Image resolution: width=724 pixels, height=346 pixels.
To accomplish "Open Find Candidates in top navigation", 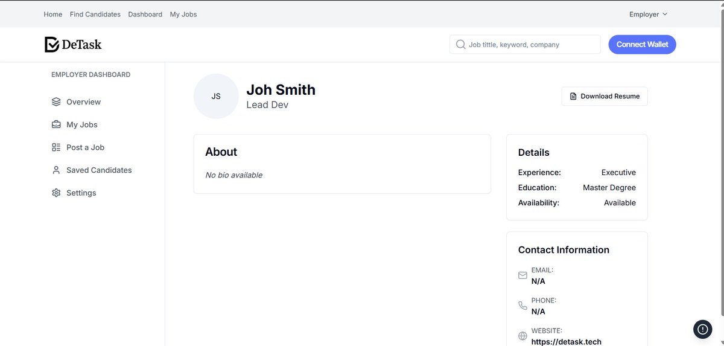I will click(95, 14).
